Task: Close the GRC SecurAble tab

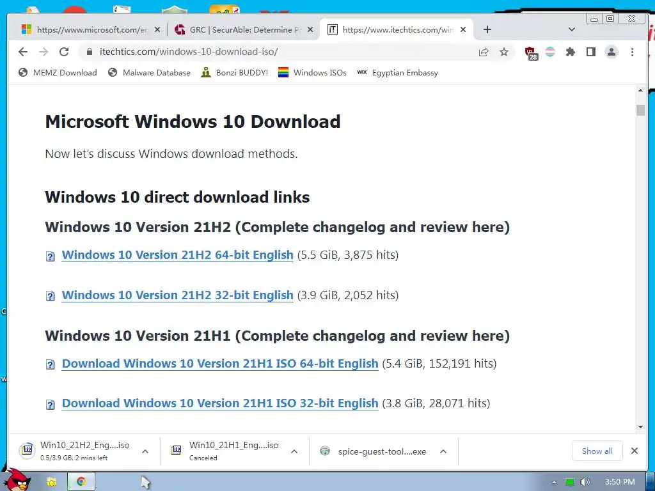Action: (x=310, y=29)
